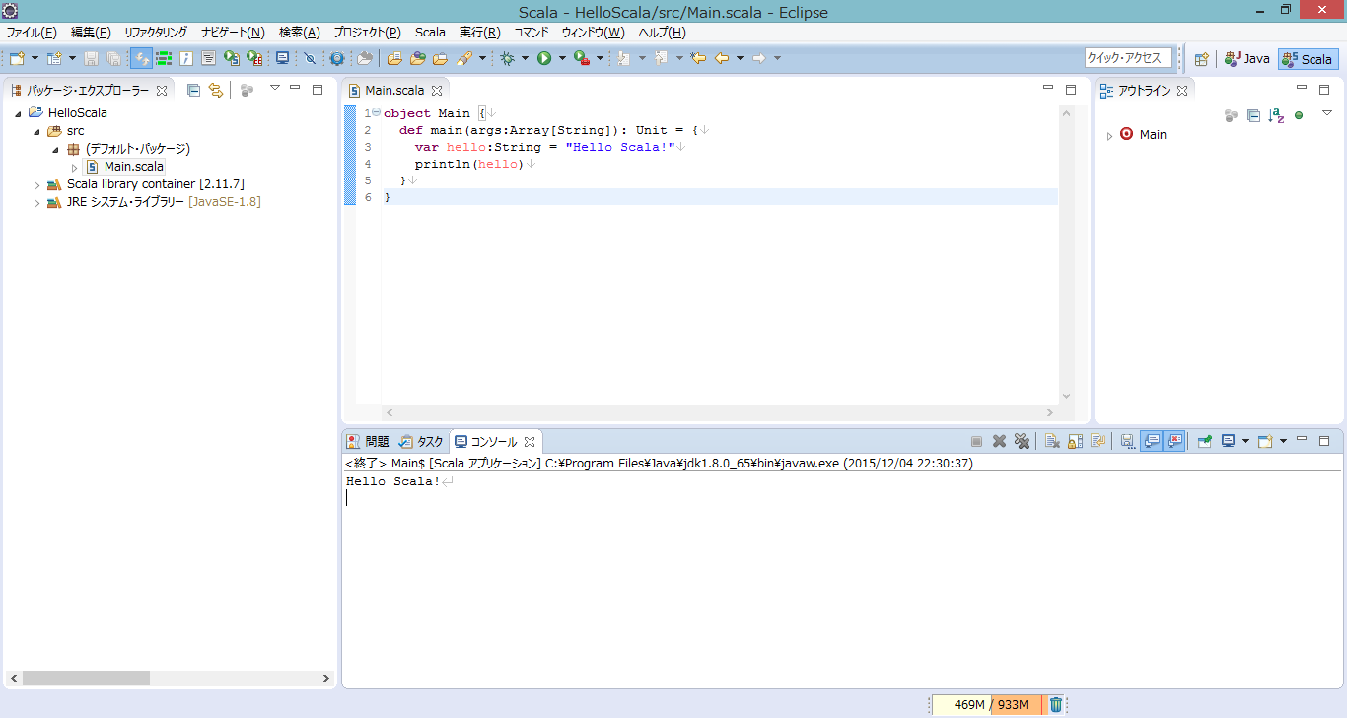Sort Outline members alphabetically
Image resolution: width=1347 pixels, height=718 pixels.
pyautogui.click(x=1275, y=115)
